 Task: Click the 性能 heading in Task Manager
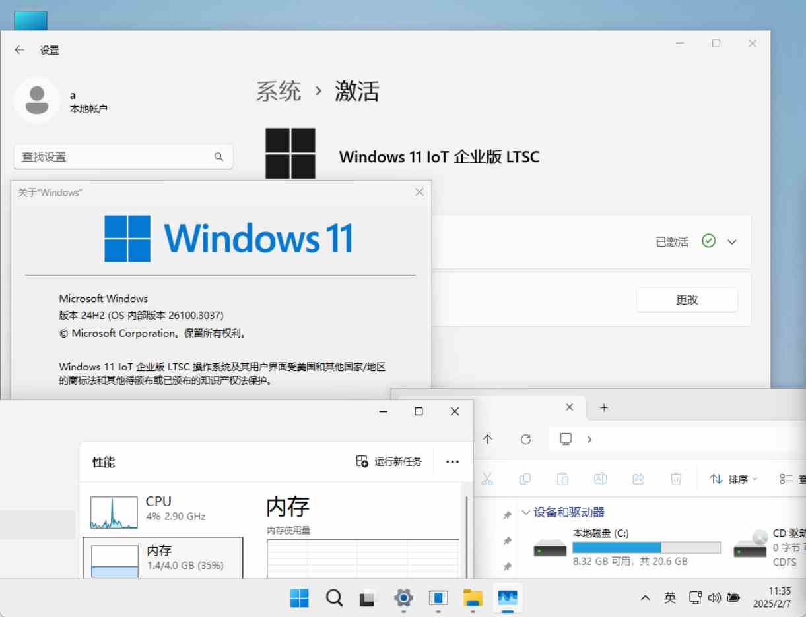coord(104,462)
